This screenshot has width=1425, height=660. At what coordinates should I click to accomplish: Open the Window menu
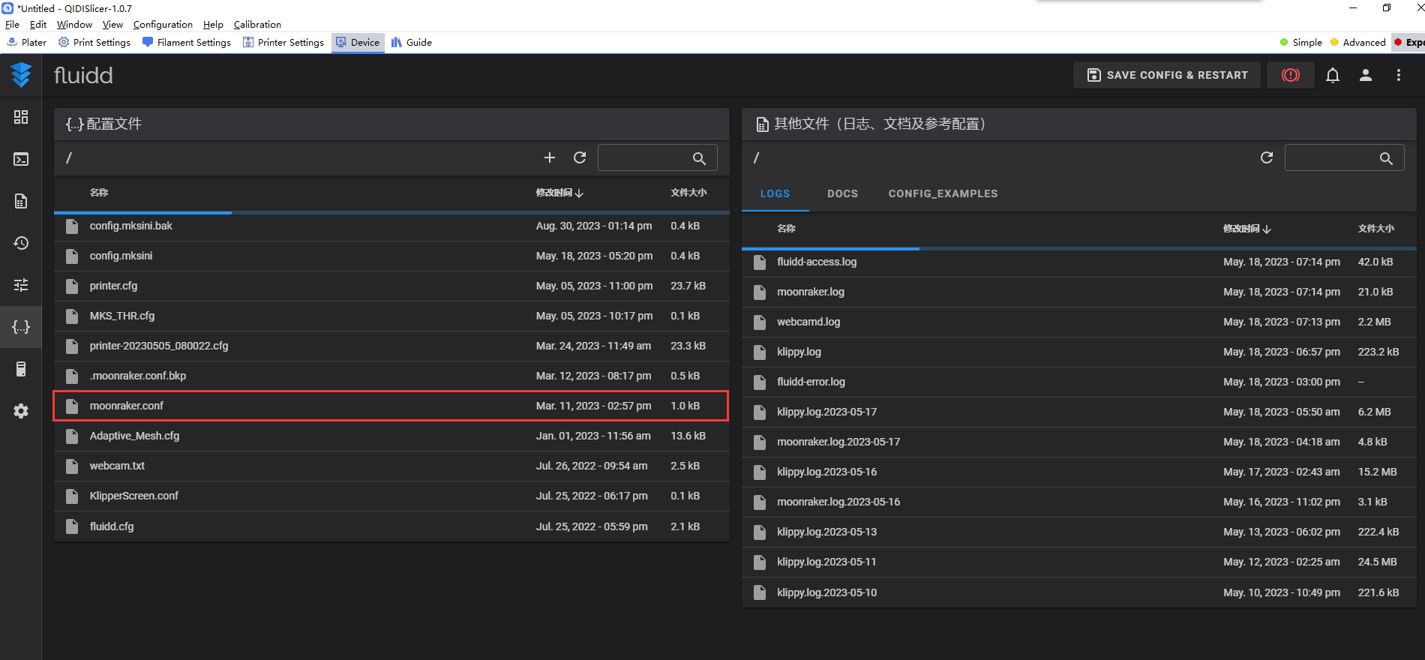click(74, 25)
